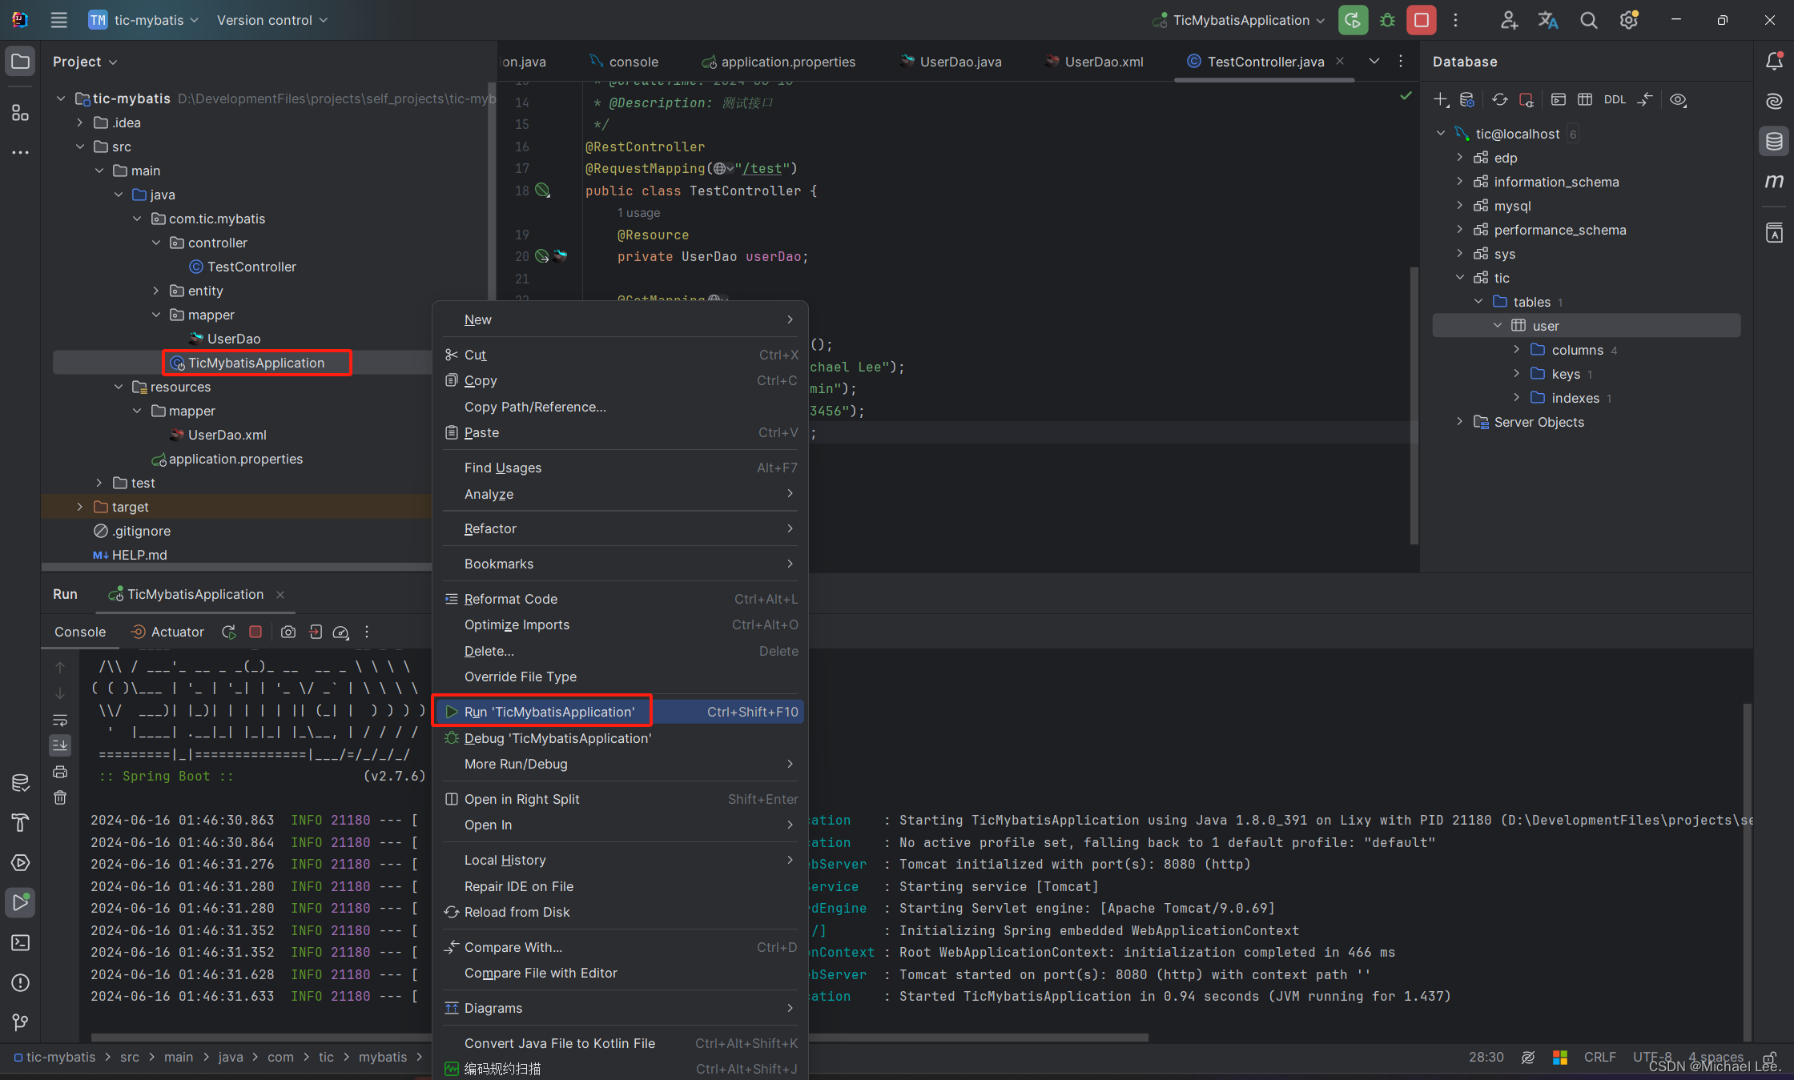Screen dimensions: 1794x1080
Task: Choose Debug 'TicMybatisApplication' in context menu
Action: coord(621,738)
